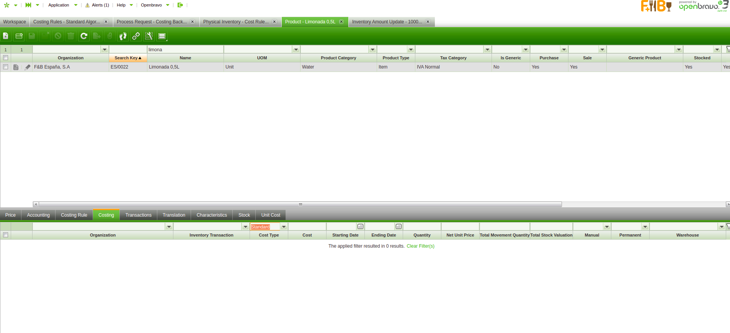The image size is (730, 333).
Task: Click the disabled delete trash icon
Action: (x=71, y=36)
